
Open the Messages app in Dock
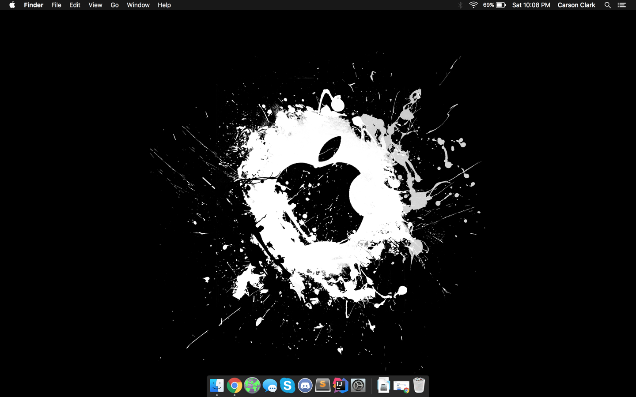pos(270,386)
